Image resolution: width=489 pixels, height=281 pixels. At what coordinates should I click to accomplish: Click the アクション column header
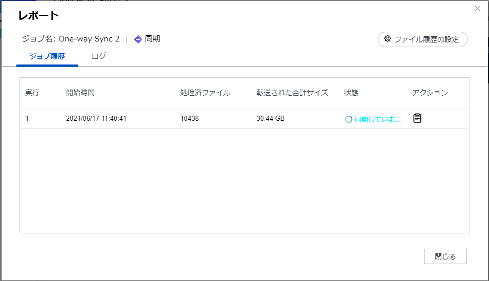tap(430, 93)
